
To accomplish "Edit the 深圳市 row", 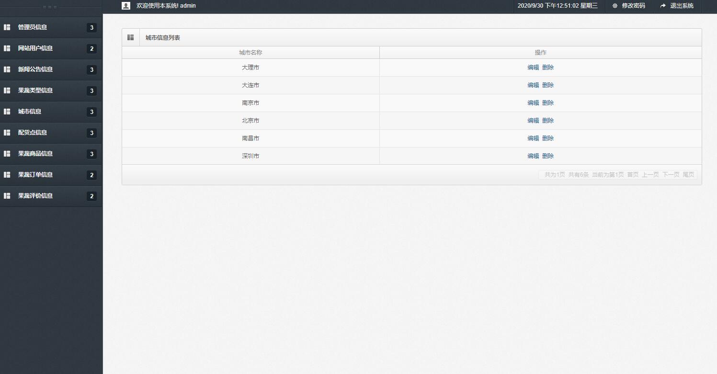I will 533,156.
